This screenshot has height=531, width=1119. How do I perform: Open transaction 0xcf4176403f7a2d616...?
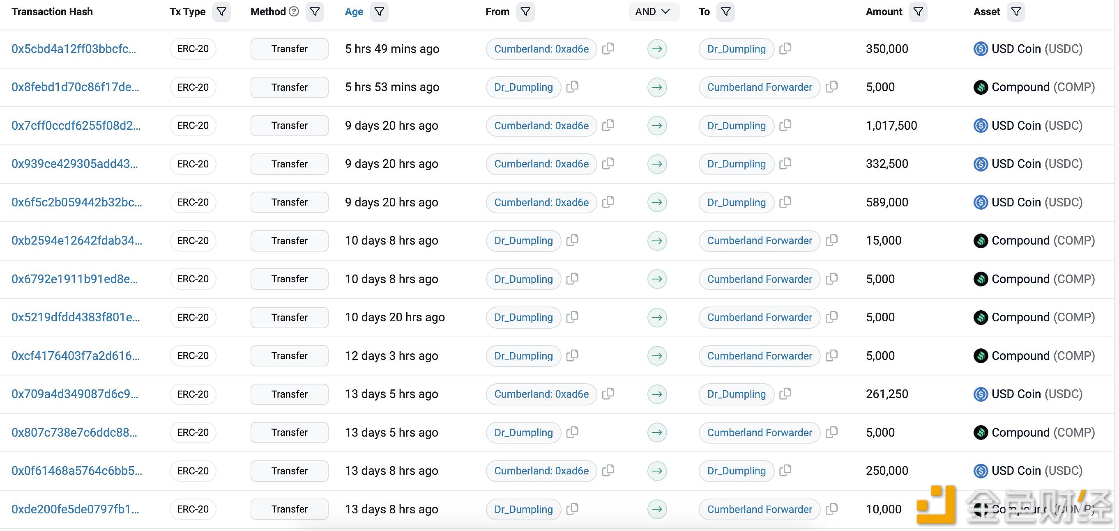tap(76, 356)
